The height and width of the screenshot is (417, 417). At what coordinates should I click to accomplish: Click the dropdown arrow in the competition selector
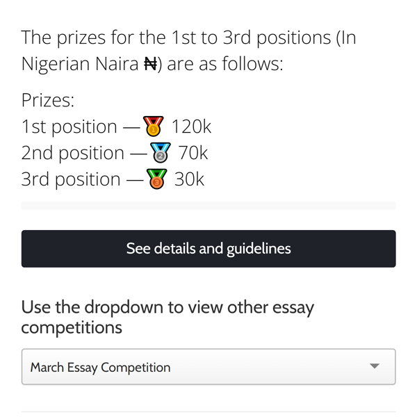(x=375, y=366)
